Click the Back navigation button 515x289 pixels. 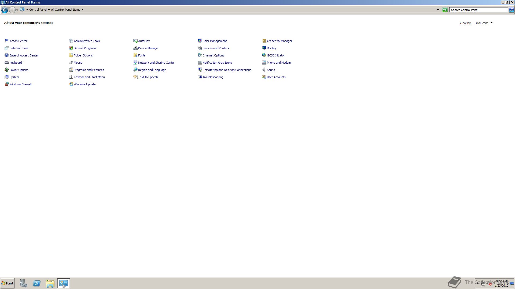(x=5, y=10)
